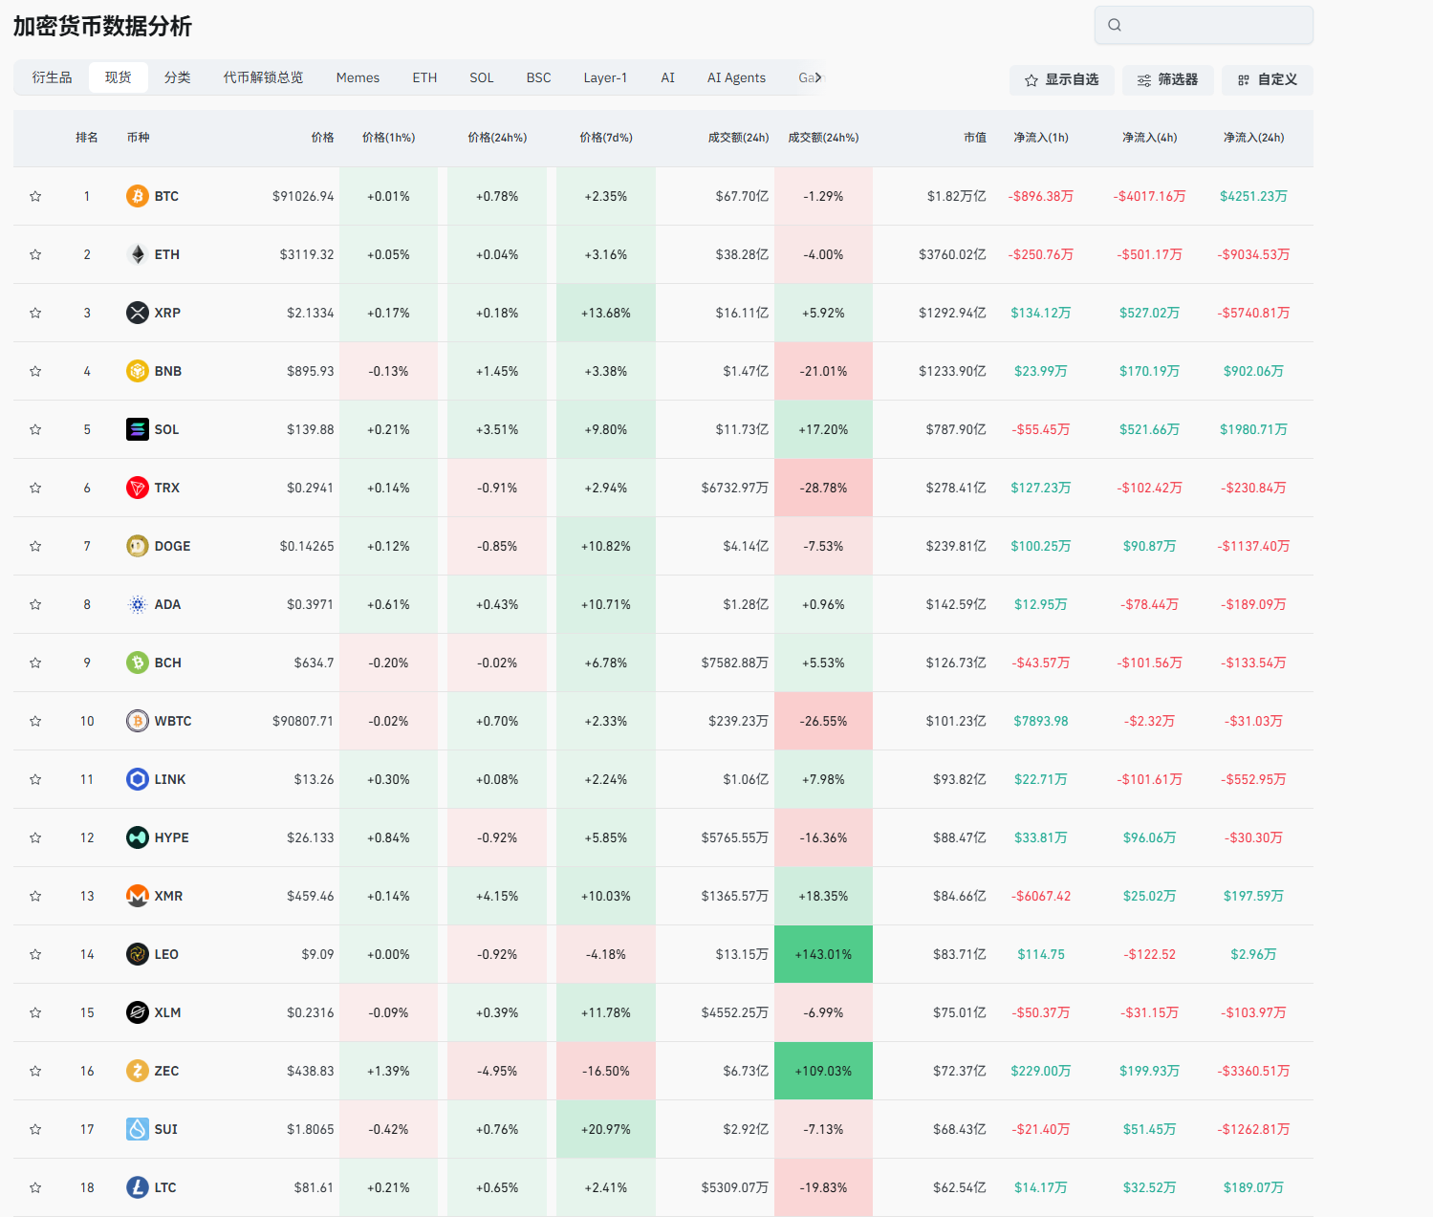Star the TRX row as favorite
This screenshot has width=1433, height=1217.
coord(35,488)
